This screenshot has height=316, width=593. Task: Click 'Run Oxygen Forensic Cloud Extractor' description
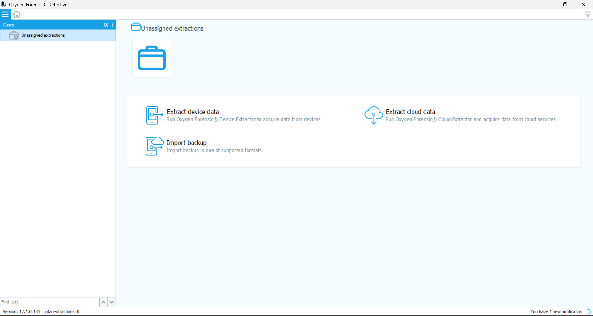point(470,119)
